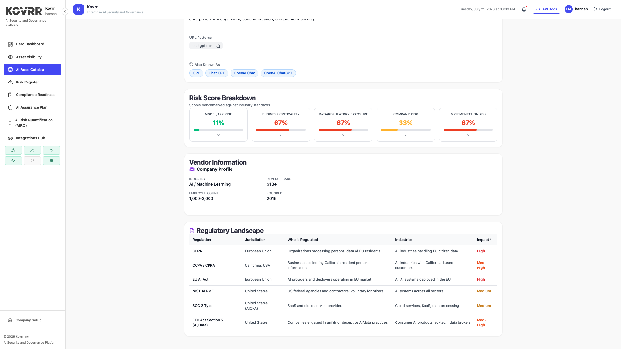Viewport: 621px width, 349px height.
Task: Click the High impact for GDPR
Action: tap(481, 251)
